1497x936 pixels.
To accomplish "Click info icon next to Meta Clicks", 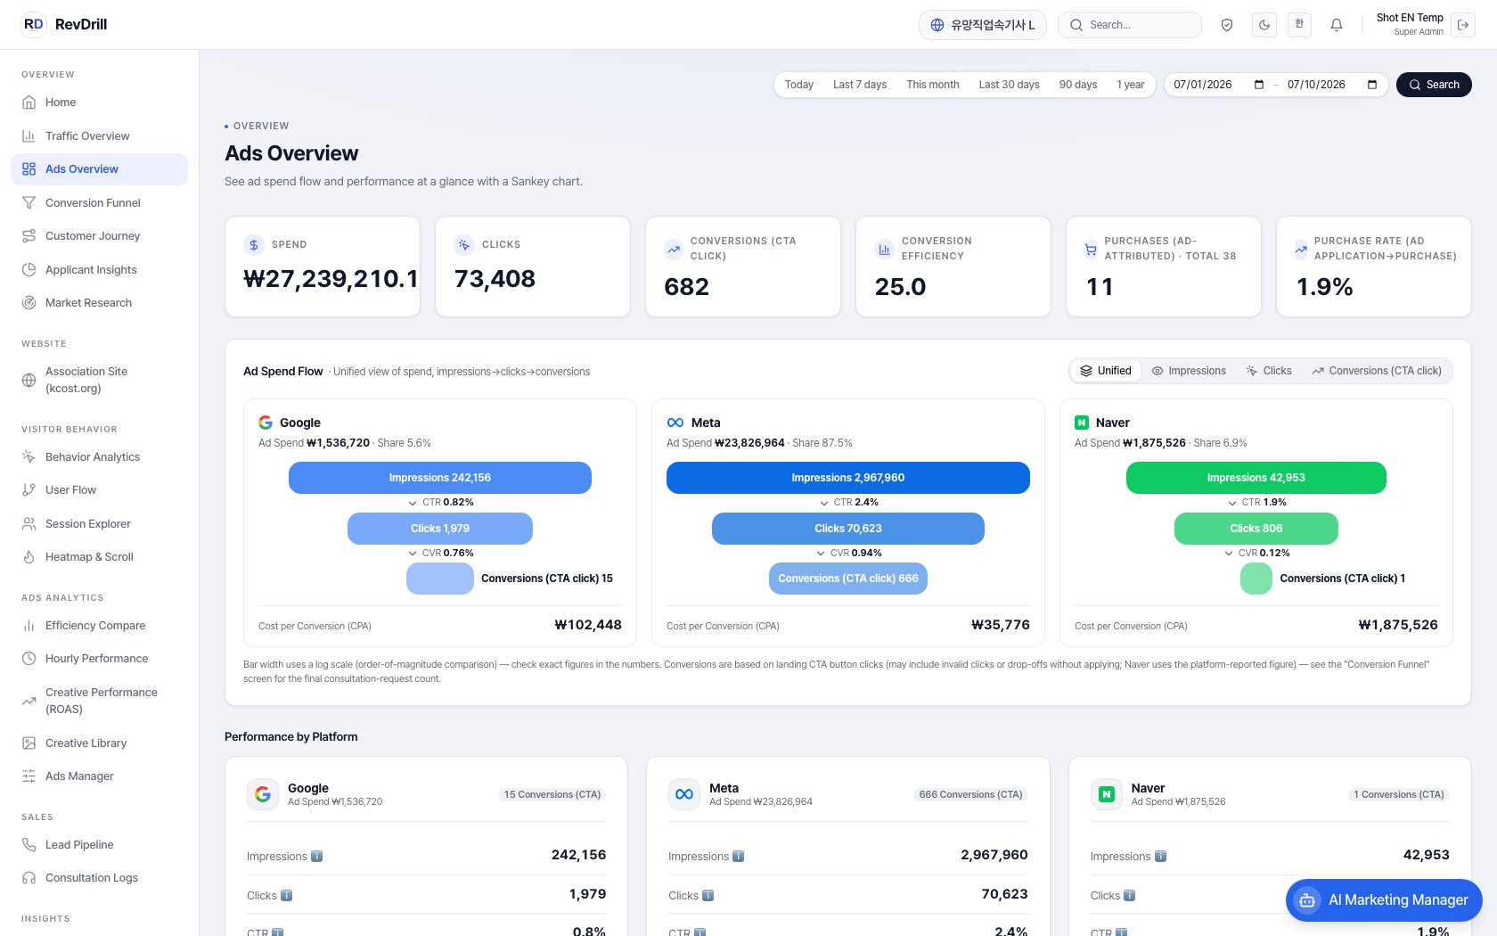I will tap(708, 896).
